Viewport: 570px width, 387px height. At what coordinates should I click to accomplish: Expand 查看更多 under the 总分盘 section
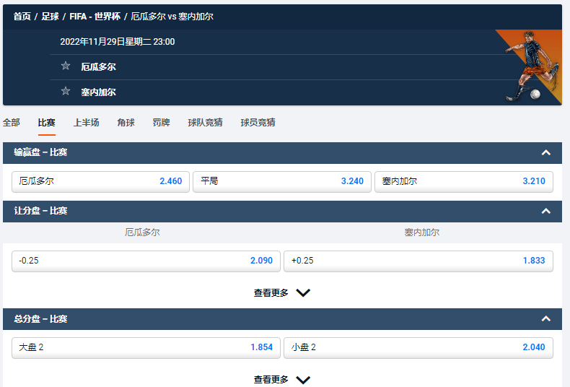point(281,380)
